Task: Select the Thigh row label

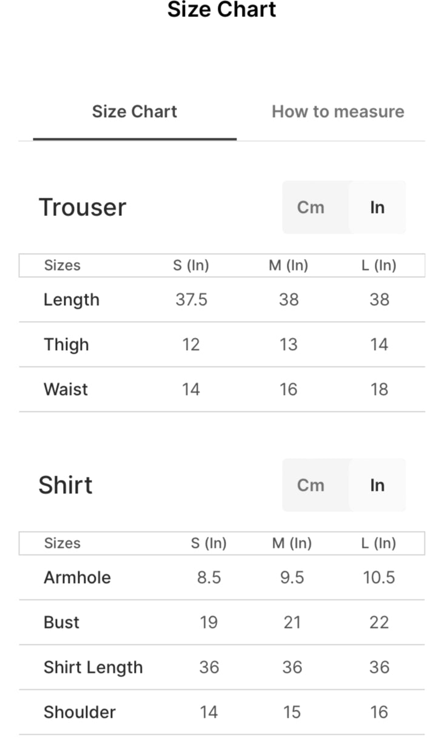Action: [66, 345]
